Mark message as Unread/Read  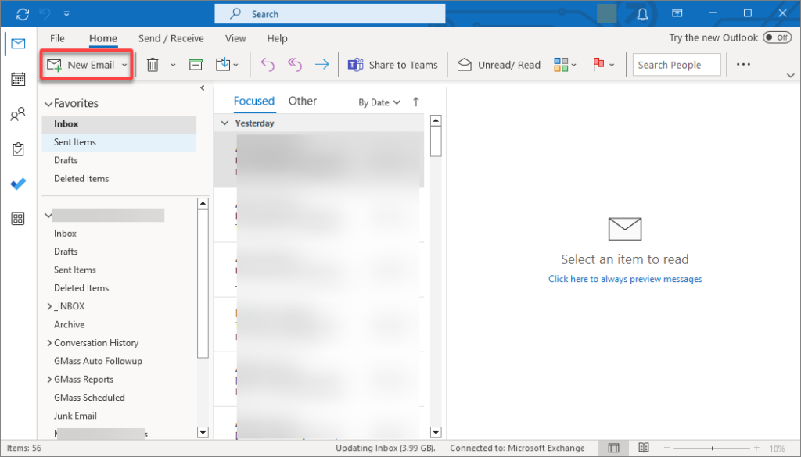click(498, 65)
